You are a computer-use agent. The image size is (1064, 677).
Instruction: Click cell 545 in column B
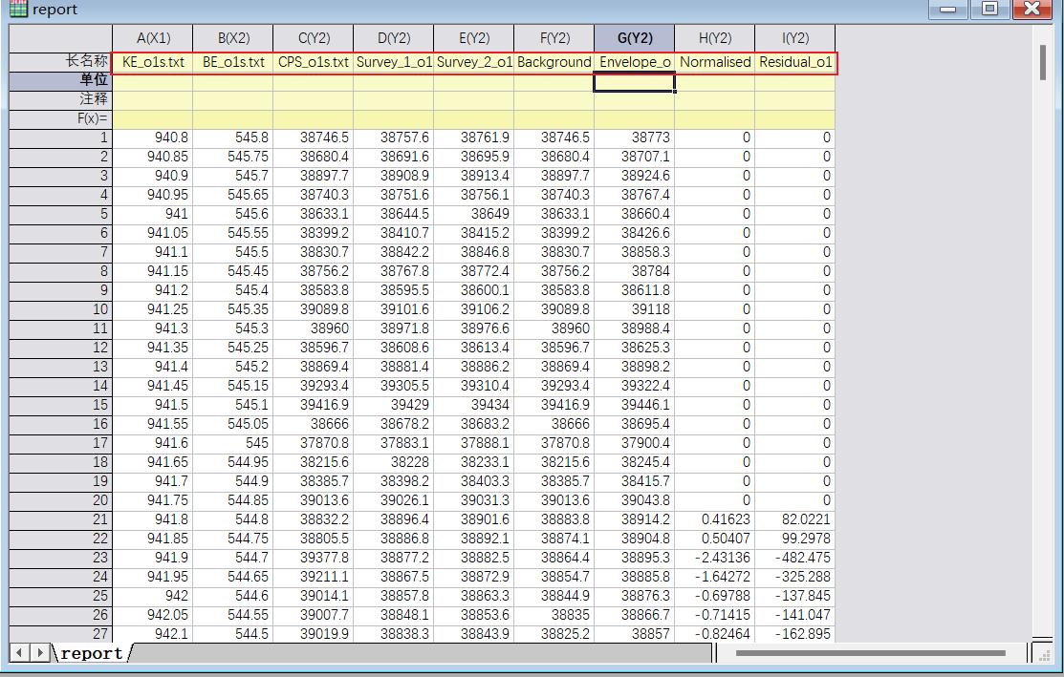pyautogui.click(x=232, y=443)
